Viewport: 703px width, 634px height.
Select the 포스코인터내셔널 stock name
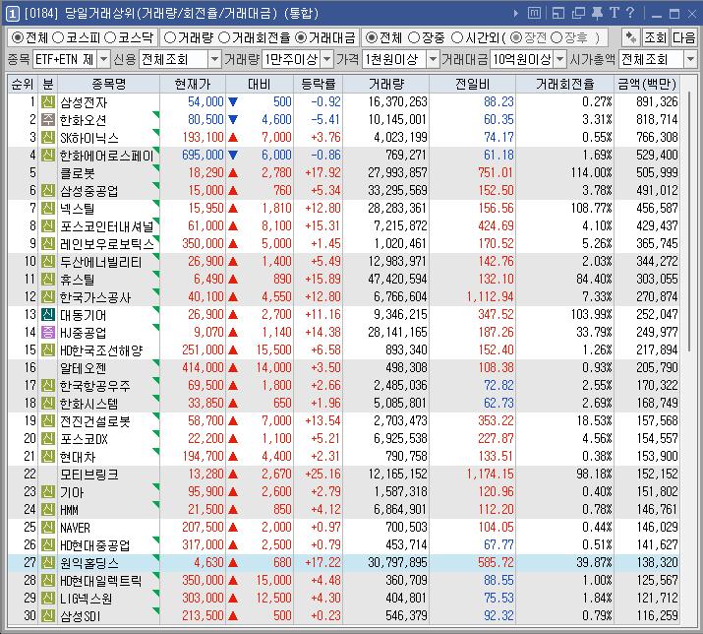coord(107,226)
